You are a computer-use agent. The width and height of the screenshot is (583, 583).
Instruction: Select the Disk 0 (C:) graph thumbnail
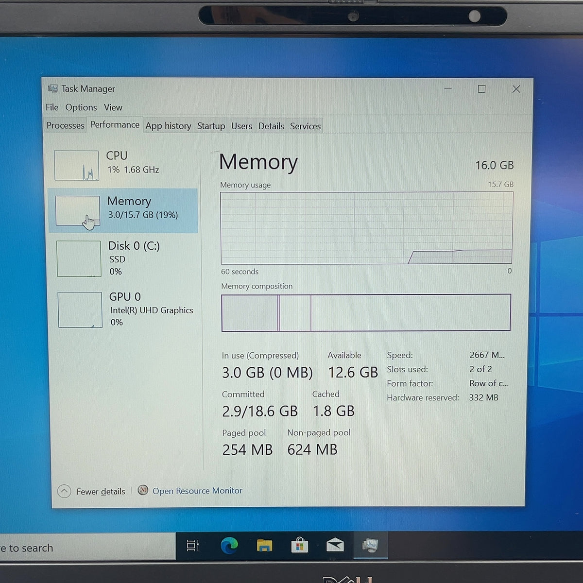79,258
